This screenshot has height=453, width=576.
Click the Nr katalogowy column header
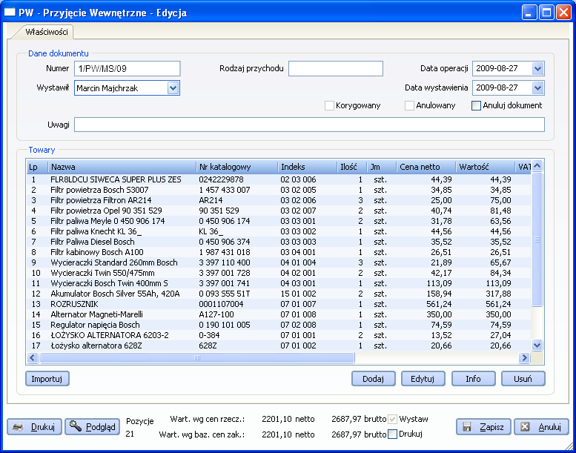237,167
